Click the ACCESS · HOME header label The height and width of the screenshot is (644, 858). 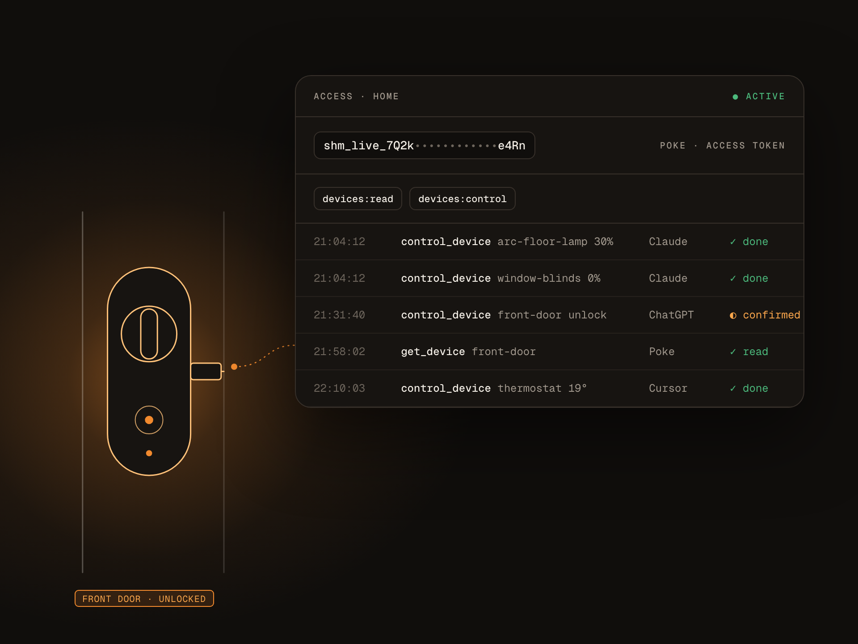(356, 97)
